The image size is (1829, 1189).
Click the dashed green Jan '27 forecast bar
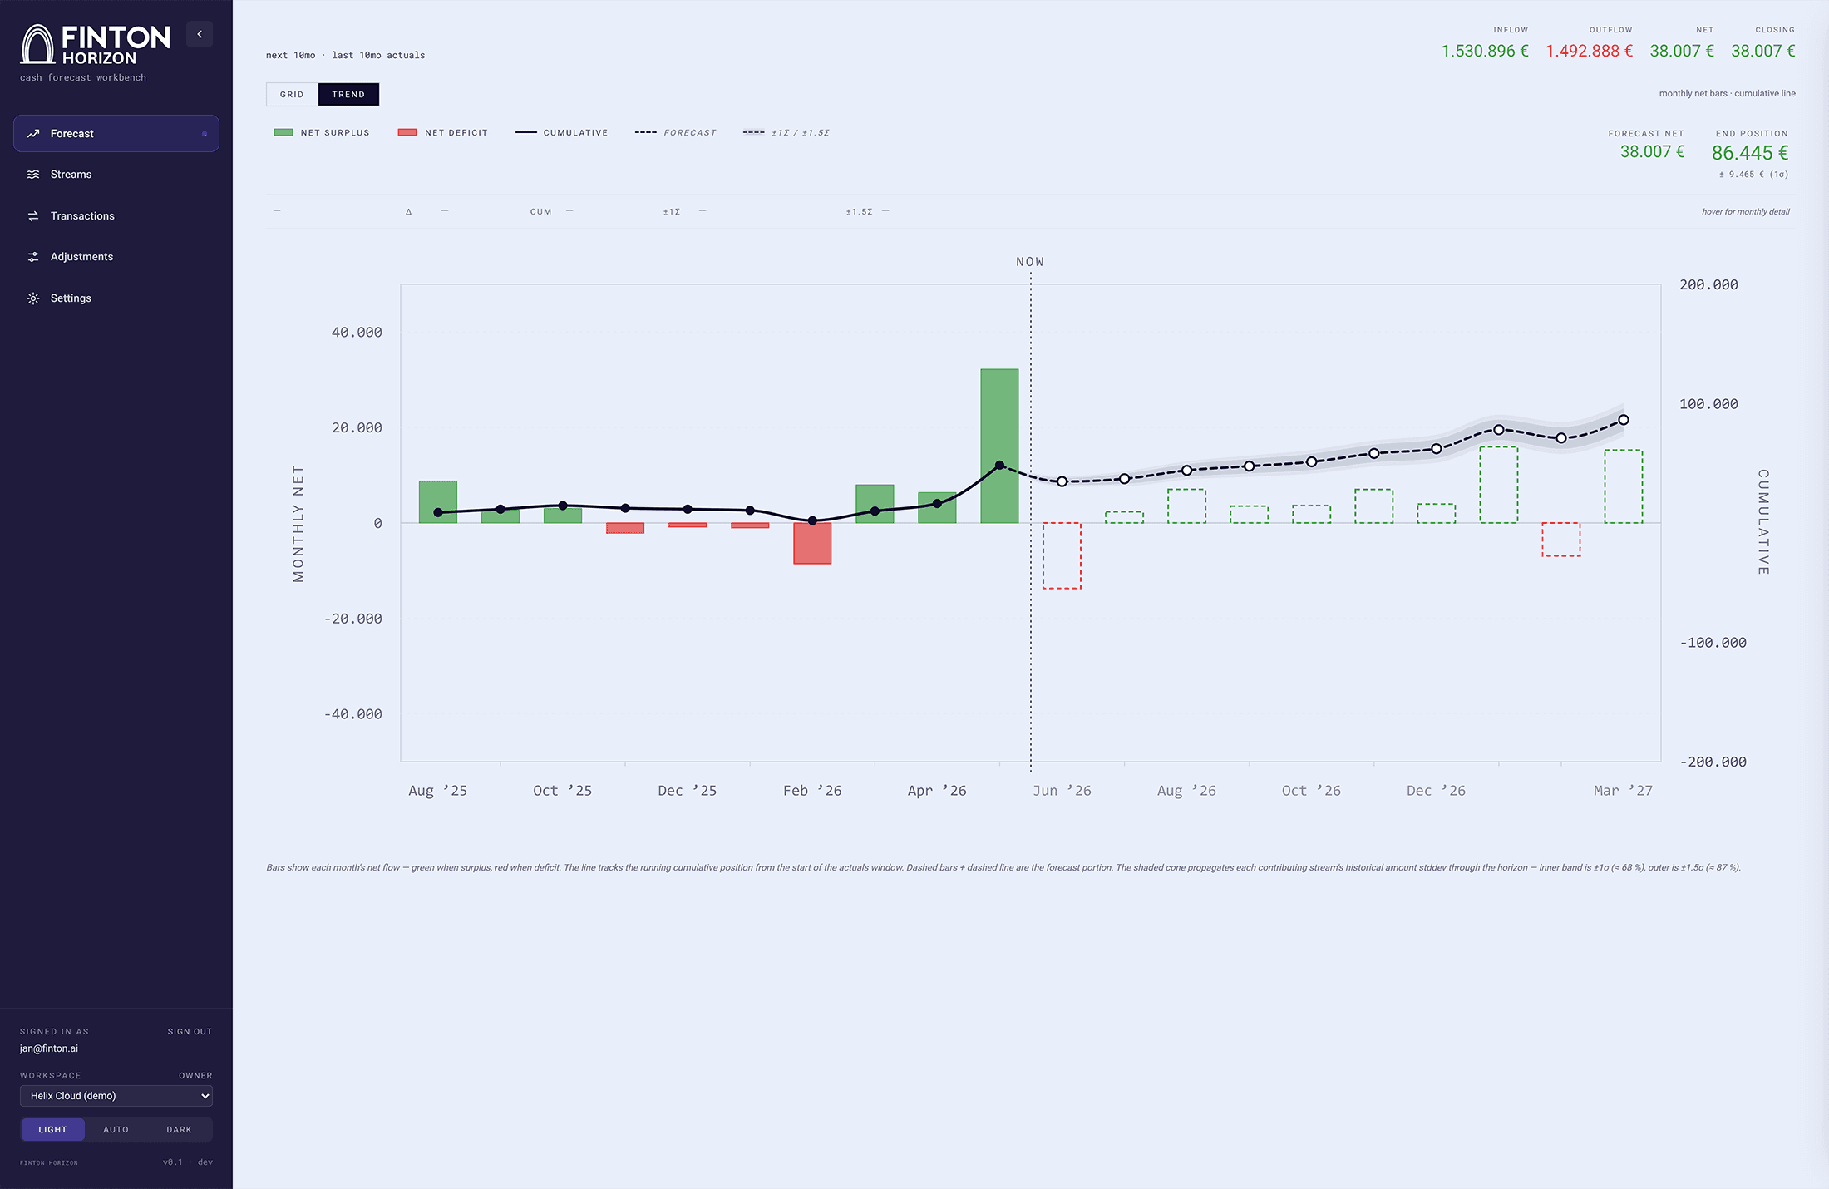click(x=1499, y=486)
